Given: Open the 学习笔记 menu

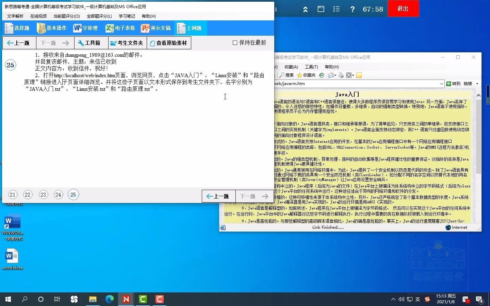Looking at the screenshot, I should (x=127, y=16).
